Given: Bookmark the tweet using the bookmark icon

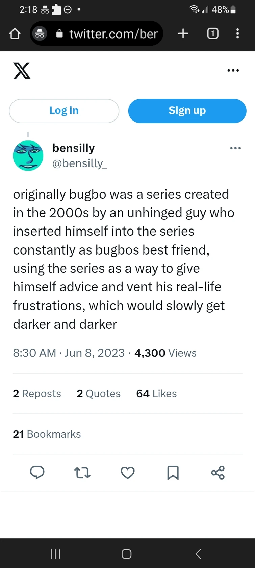Looking at the screenshot, I should [173, 473].
